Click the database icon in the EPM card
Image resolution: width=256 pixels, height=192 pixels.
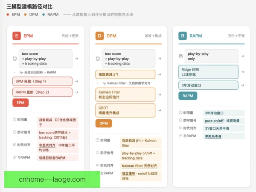tap(15, 59)
